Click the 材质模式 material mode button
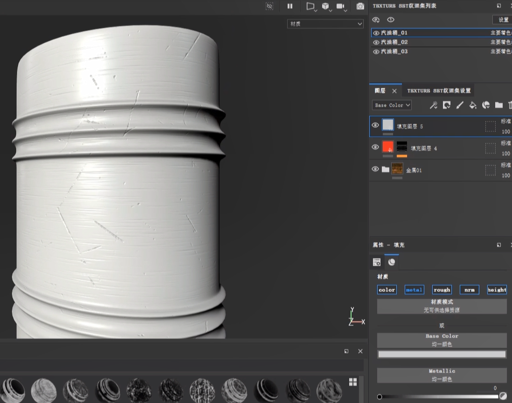512x403 pixels. click(x=442, y=306)
